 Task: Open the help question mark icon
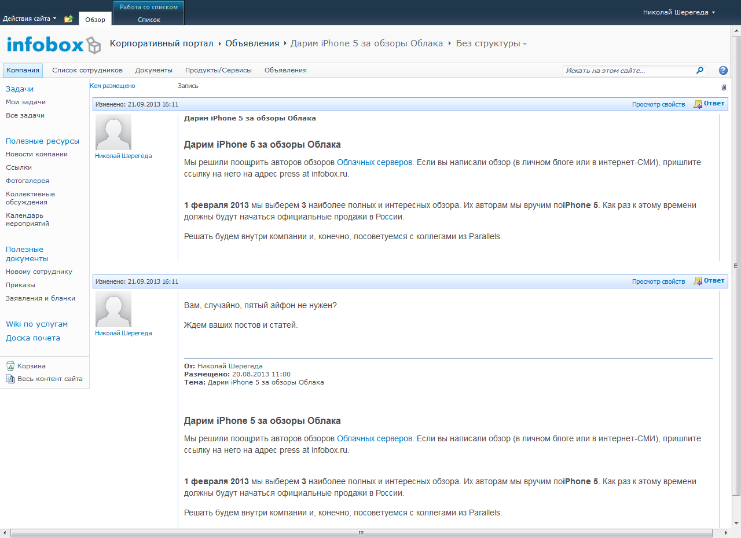tap(723, 70)
